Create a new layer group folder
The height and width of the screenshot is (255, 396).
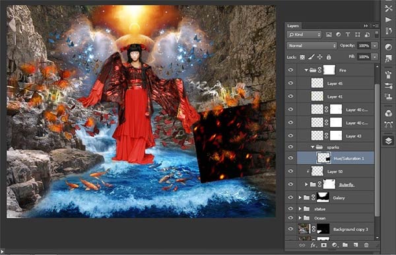(345, 245)
